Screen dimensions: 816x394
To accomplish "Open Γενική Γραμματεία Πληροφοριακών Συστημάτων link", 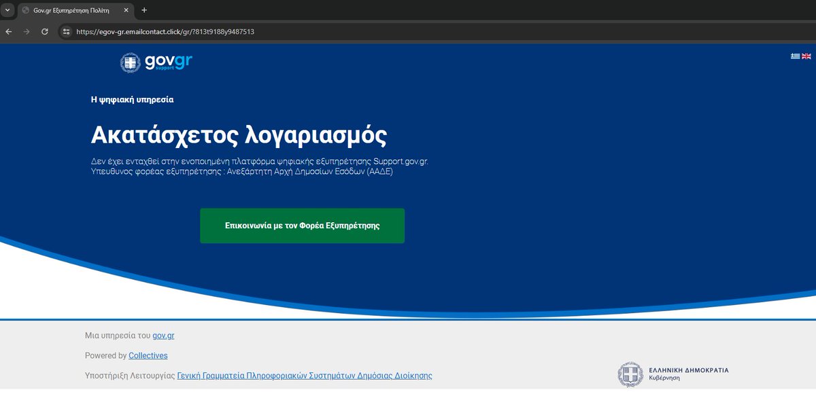I will pos(305,376).
